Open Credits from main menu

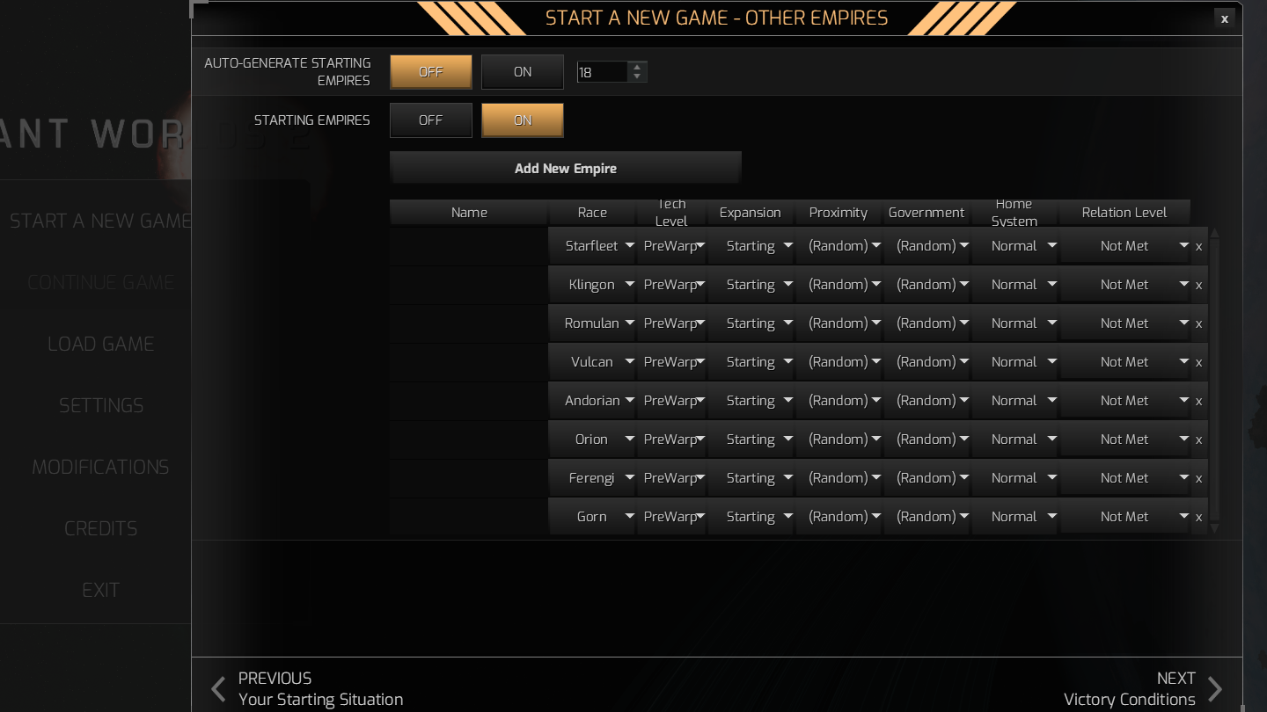coord(101,528)
